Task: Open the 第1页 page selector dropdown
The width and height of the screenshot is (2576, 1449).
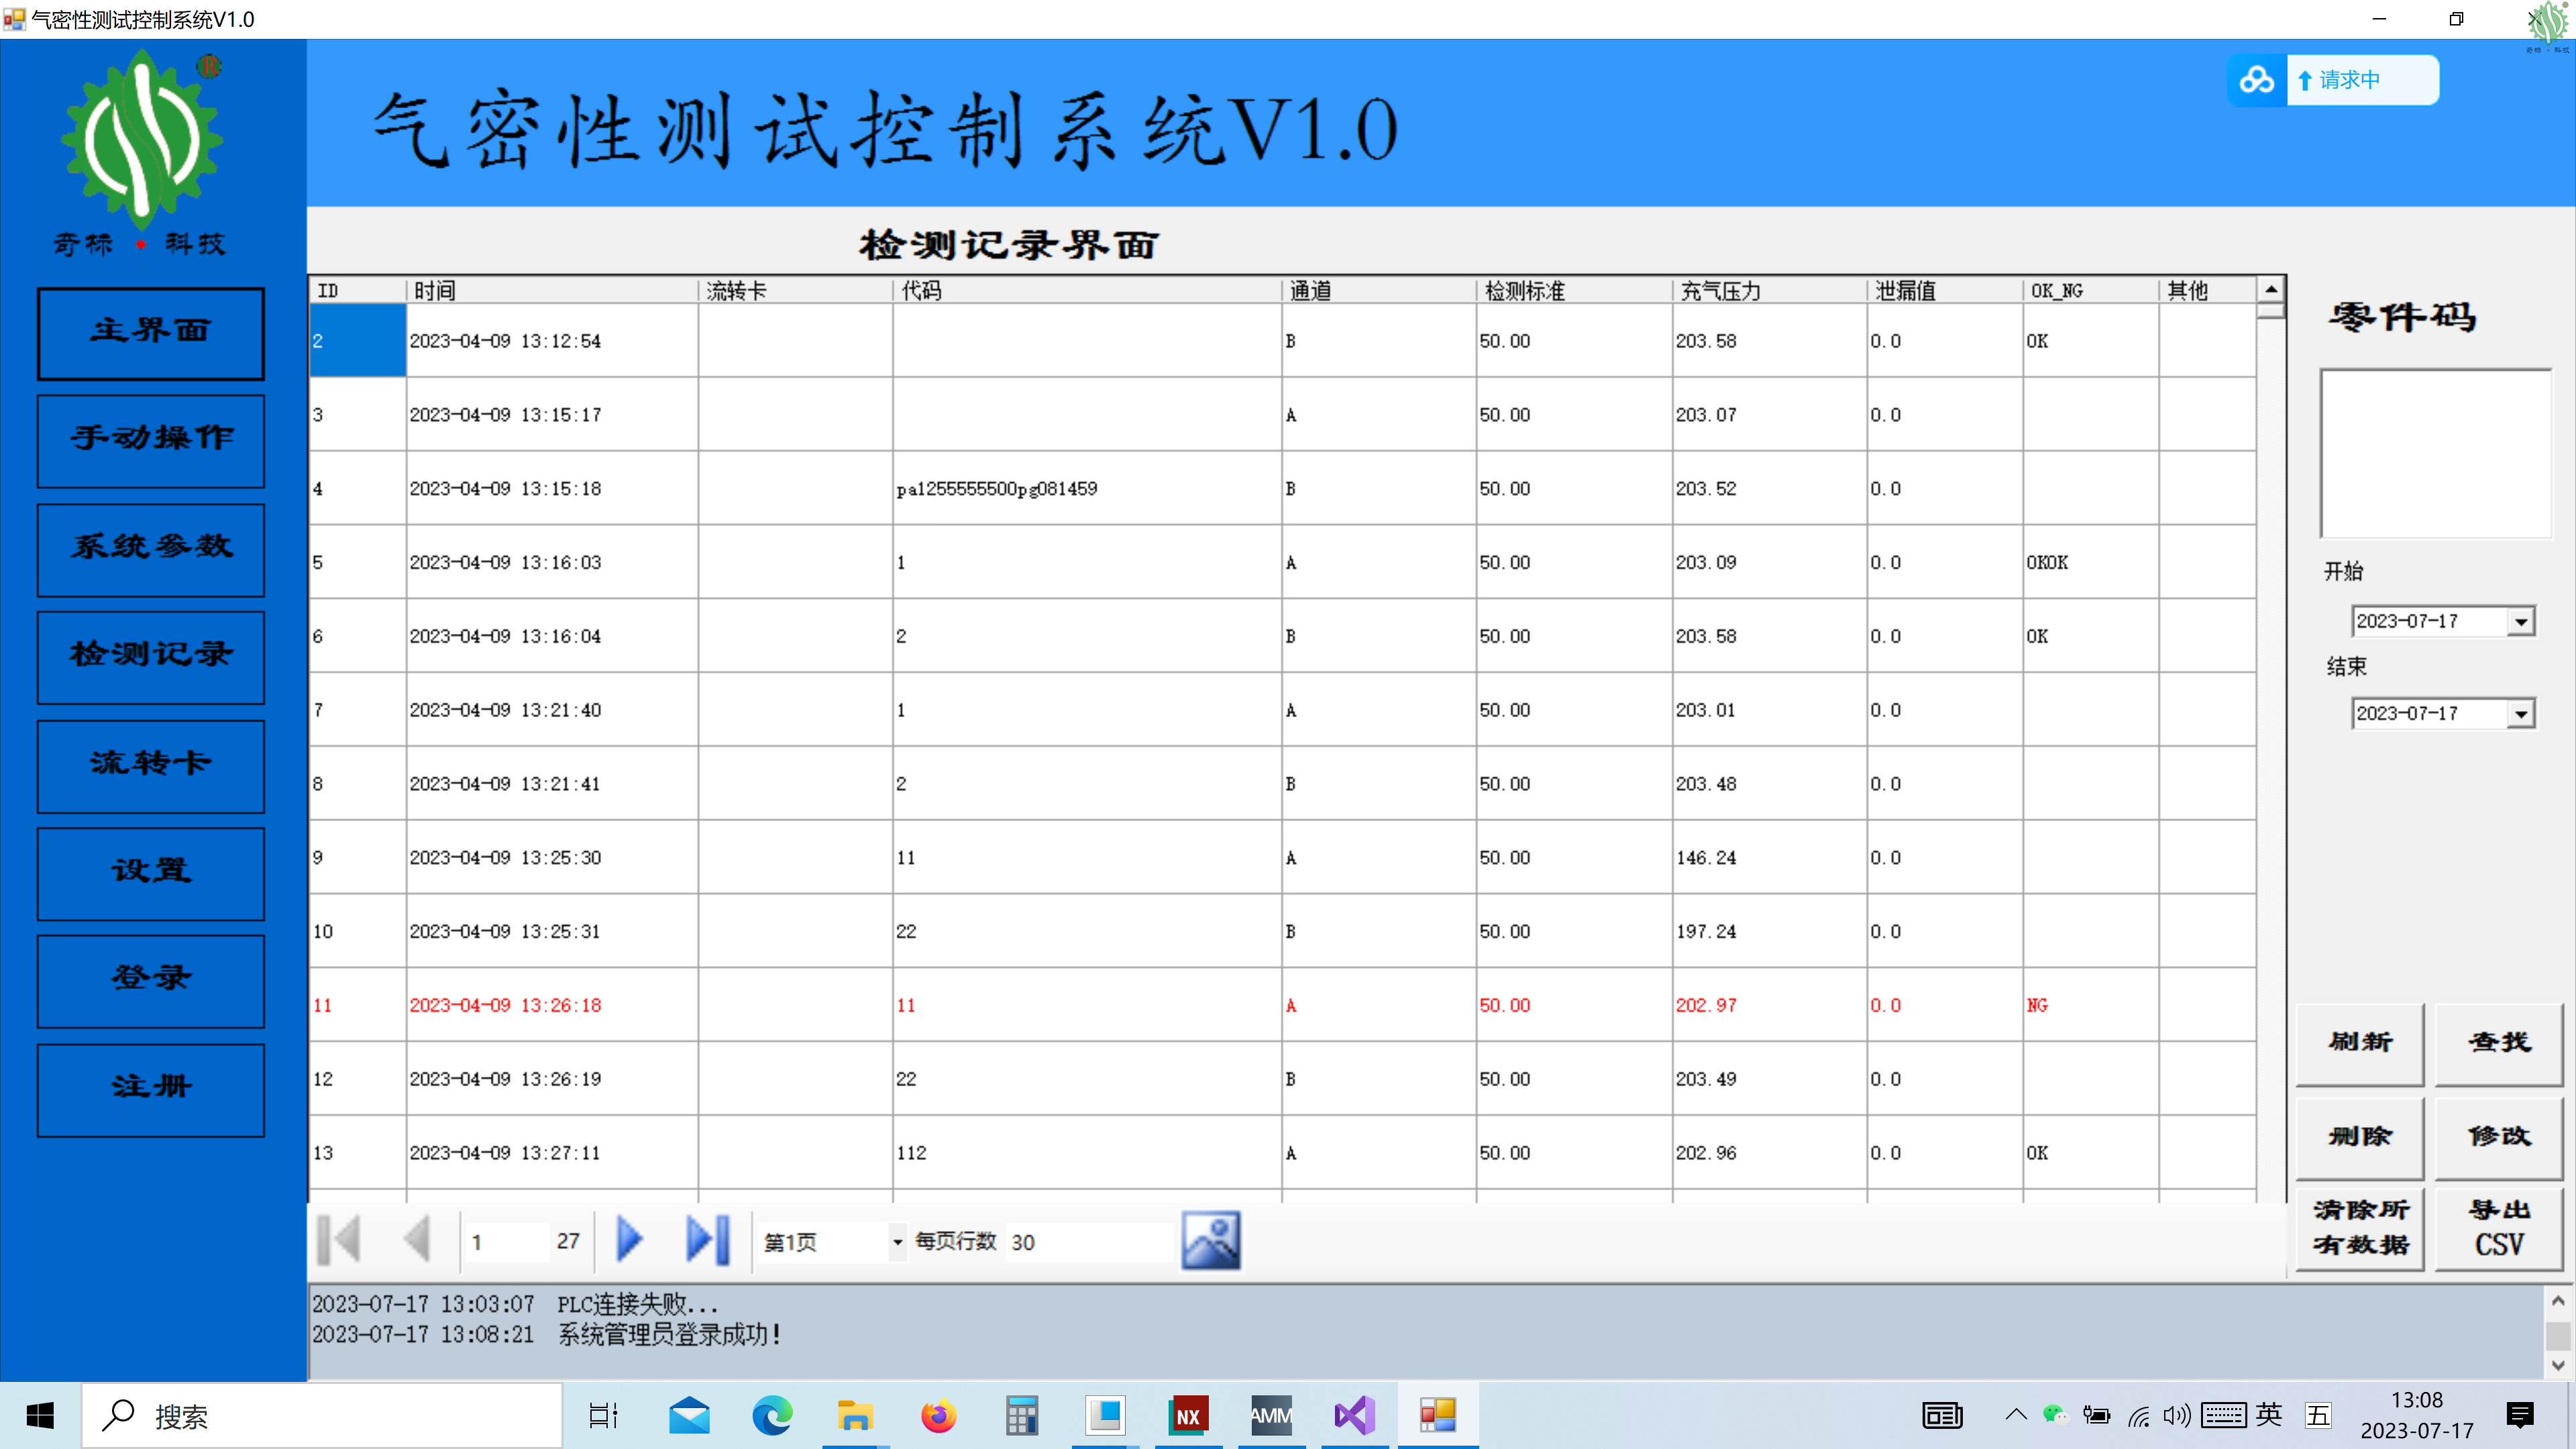Action: [897, 1242]
